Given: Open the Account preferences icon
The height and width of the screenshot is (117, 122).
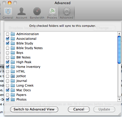Looking at the screenshot, I should 22,11.
